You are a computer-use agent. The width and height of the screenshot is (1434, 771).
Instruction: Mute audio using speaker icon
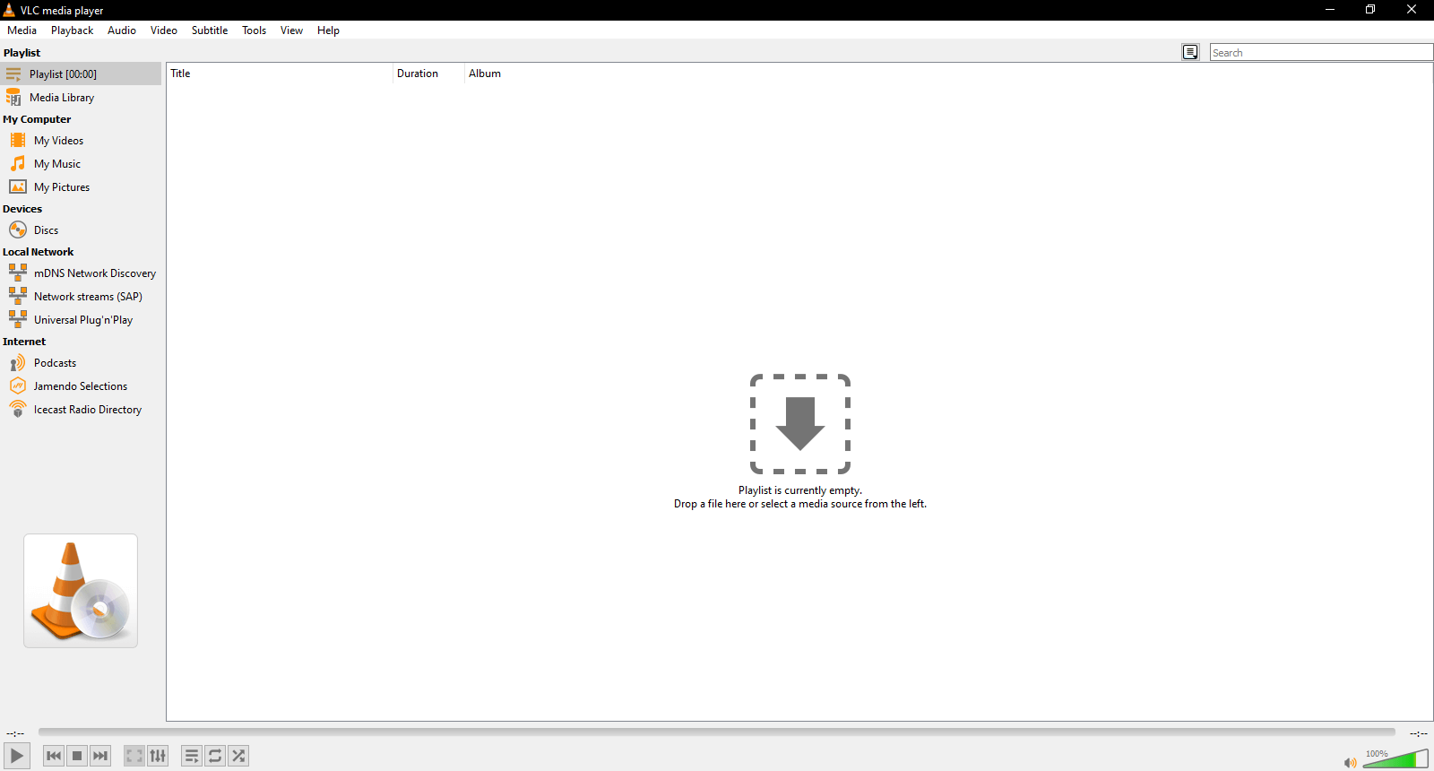click(1350, 762)
